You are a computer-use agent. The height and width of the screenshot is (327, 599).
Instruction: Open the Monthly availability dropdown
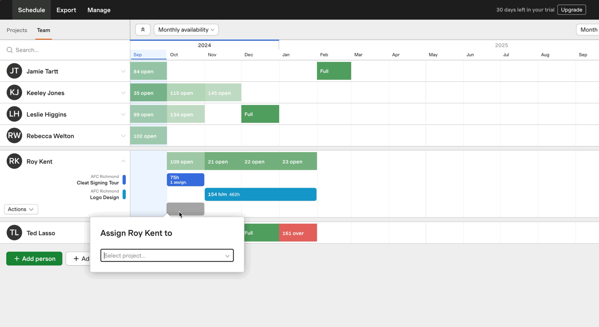186,30
